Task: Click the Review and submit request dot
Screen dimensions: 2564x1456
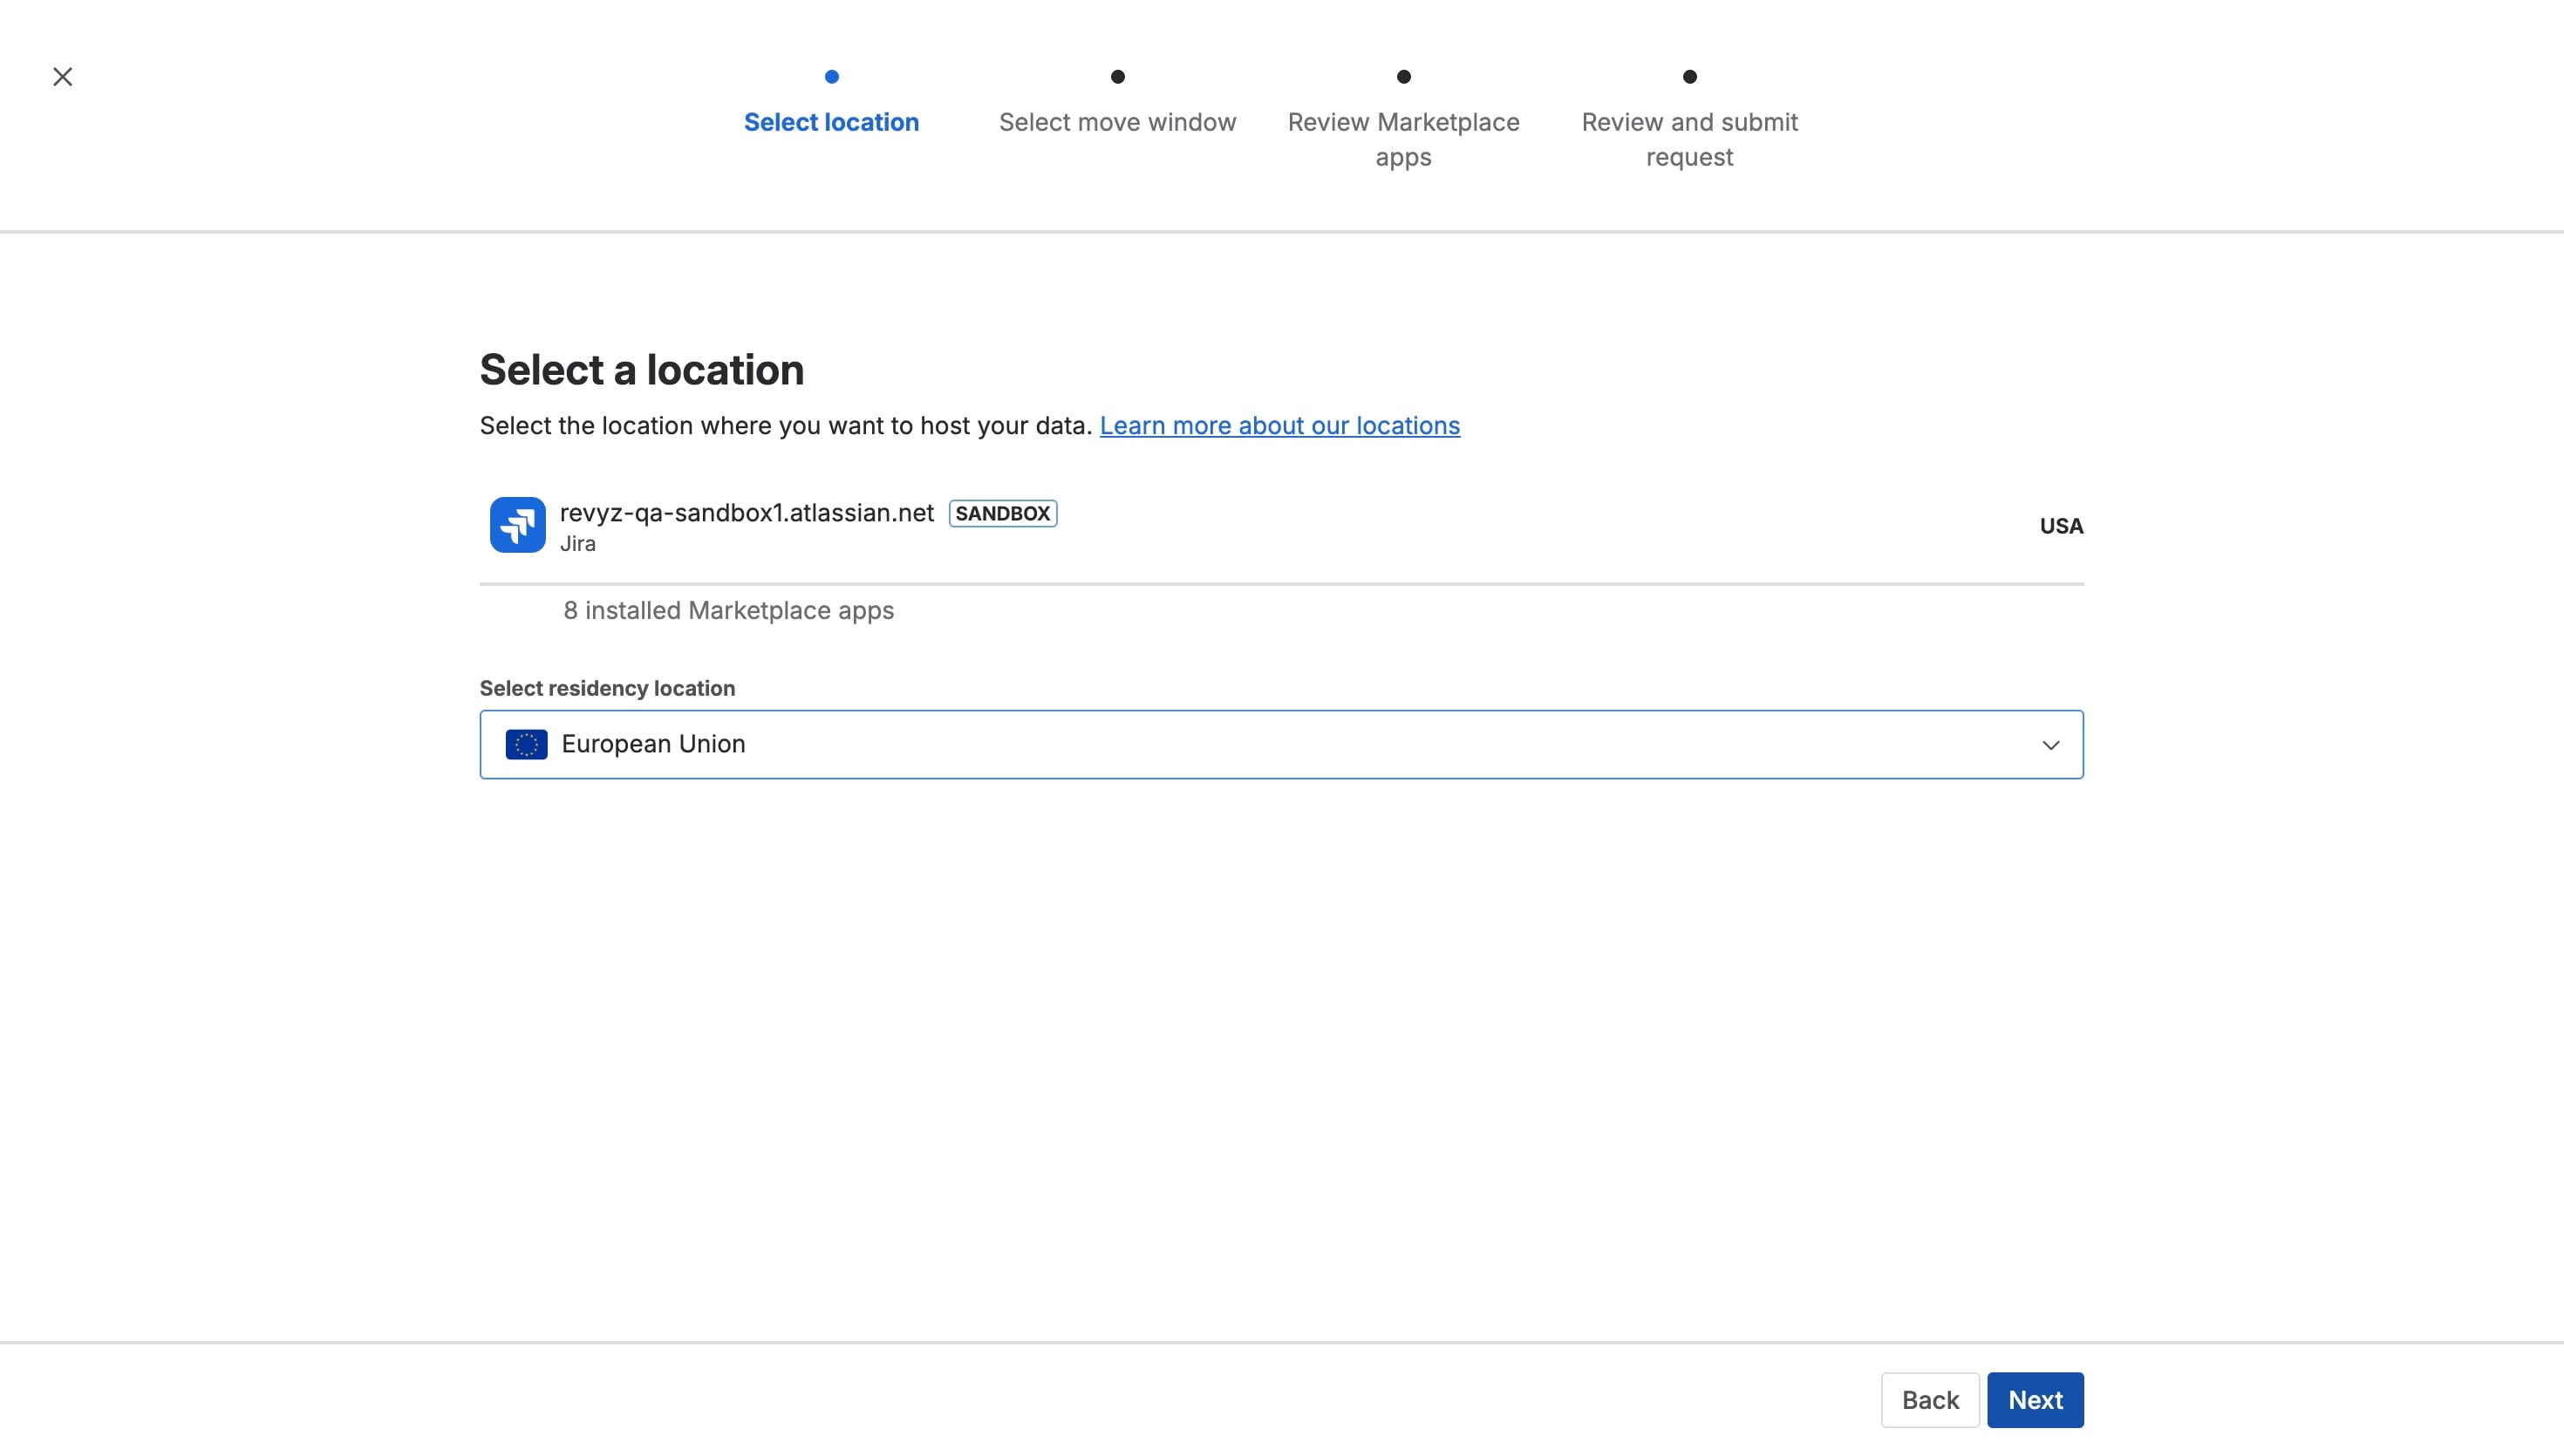Action: pyautogui.click(x=1689, y=77)
